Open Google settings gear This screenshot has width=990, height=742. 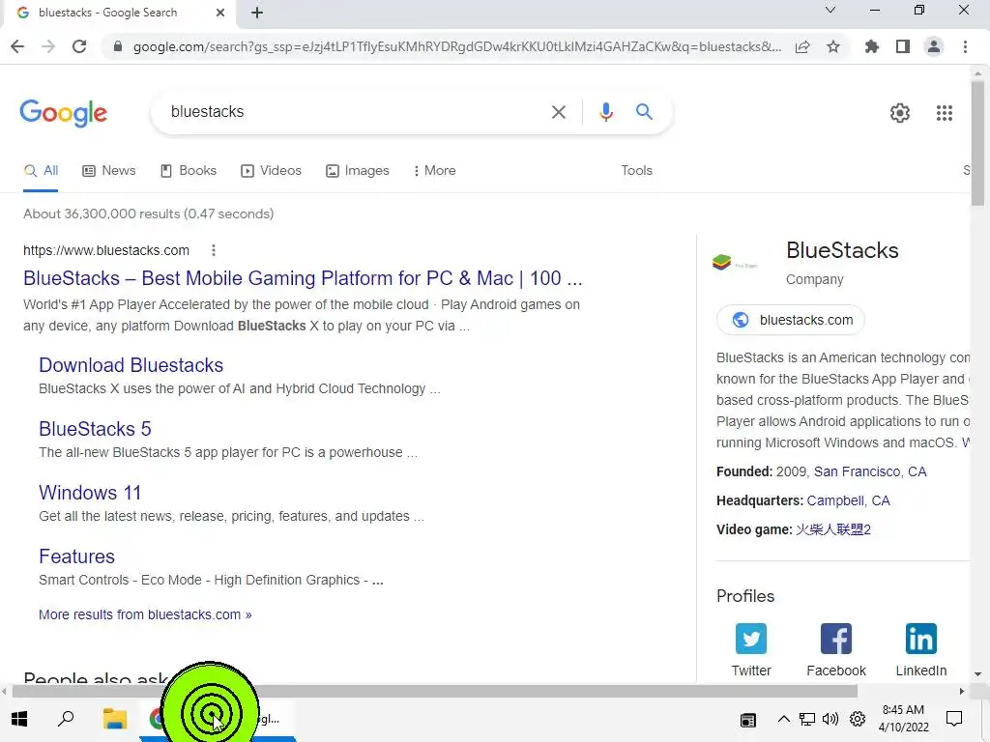900,113
